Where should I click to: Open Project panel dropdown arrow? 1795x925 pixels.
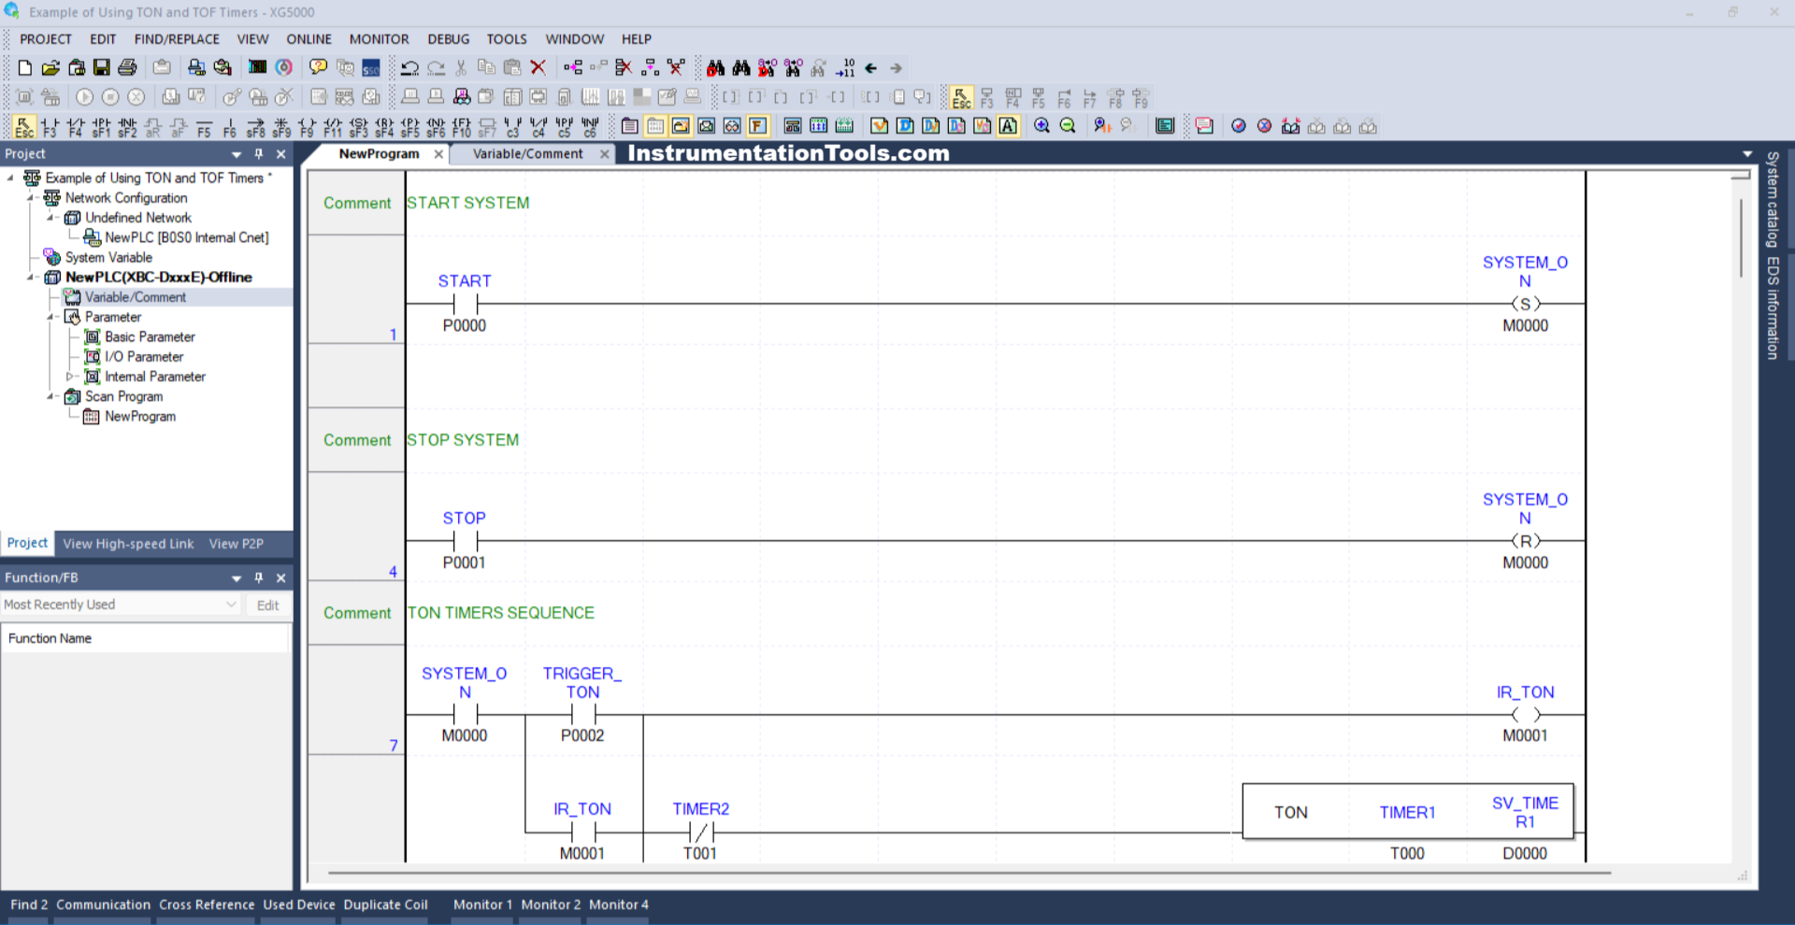pyautogui.click(x=237, y=155)
